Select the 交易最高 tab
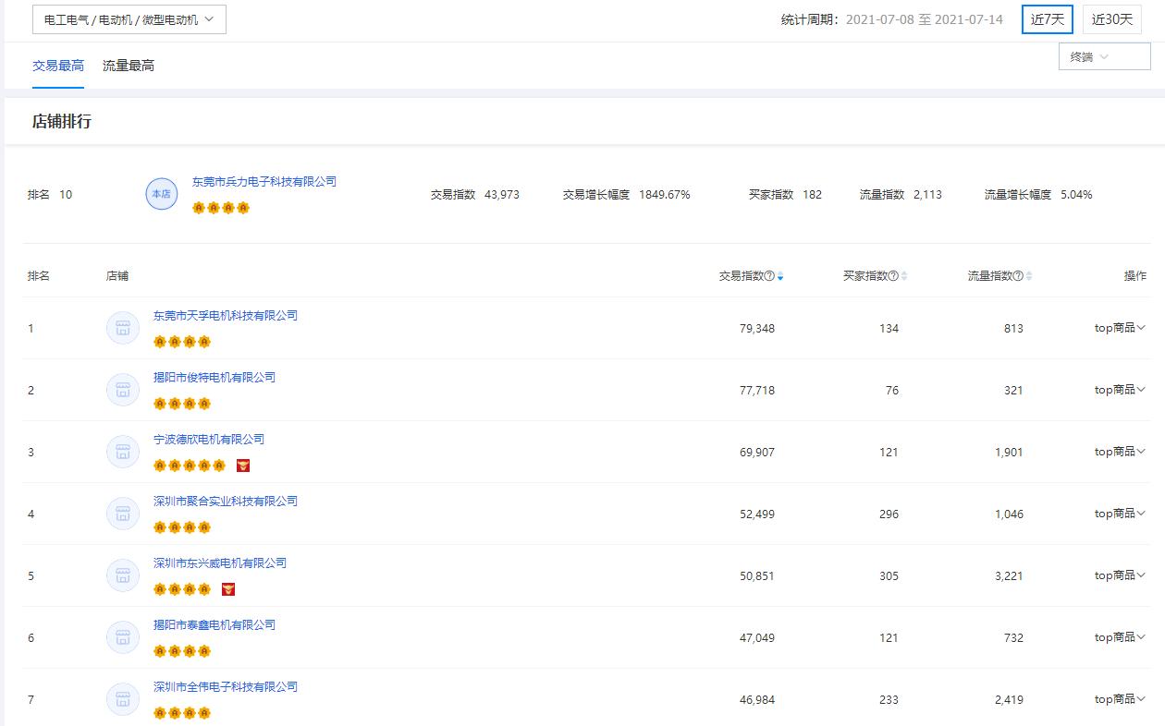Viewport: 1165px width, 726px height. (x=57, y=66)
